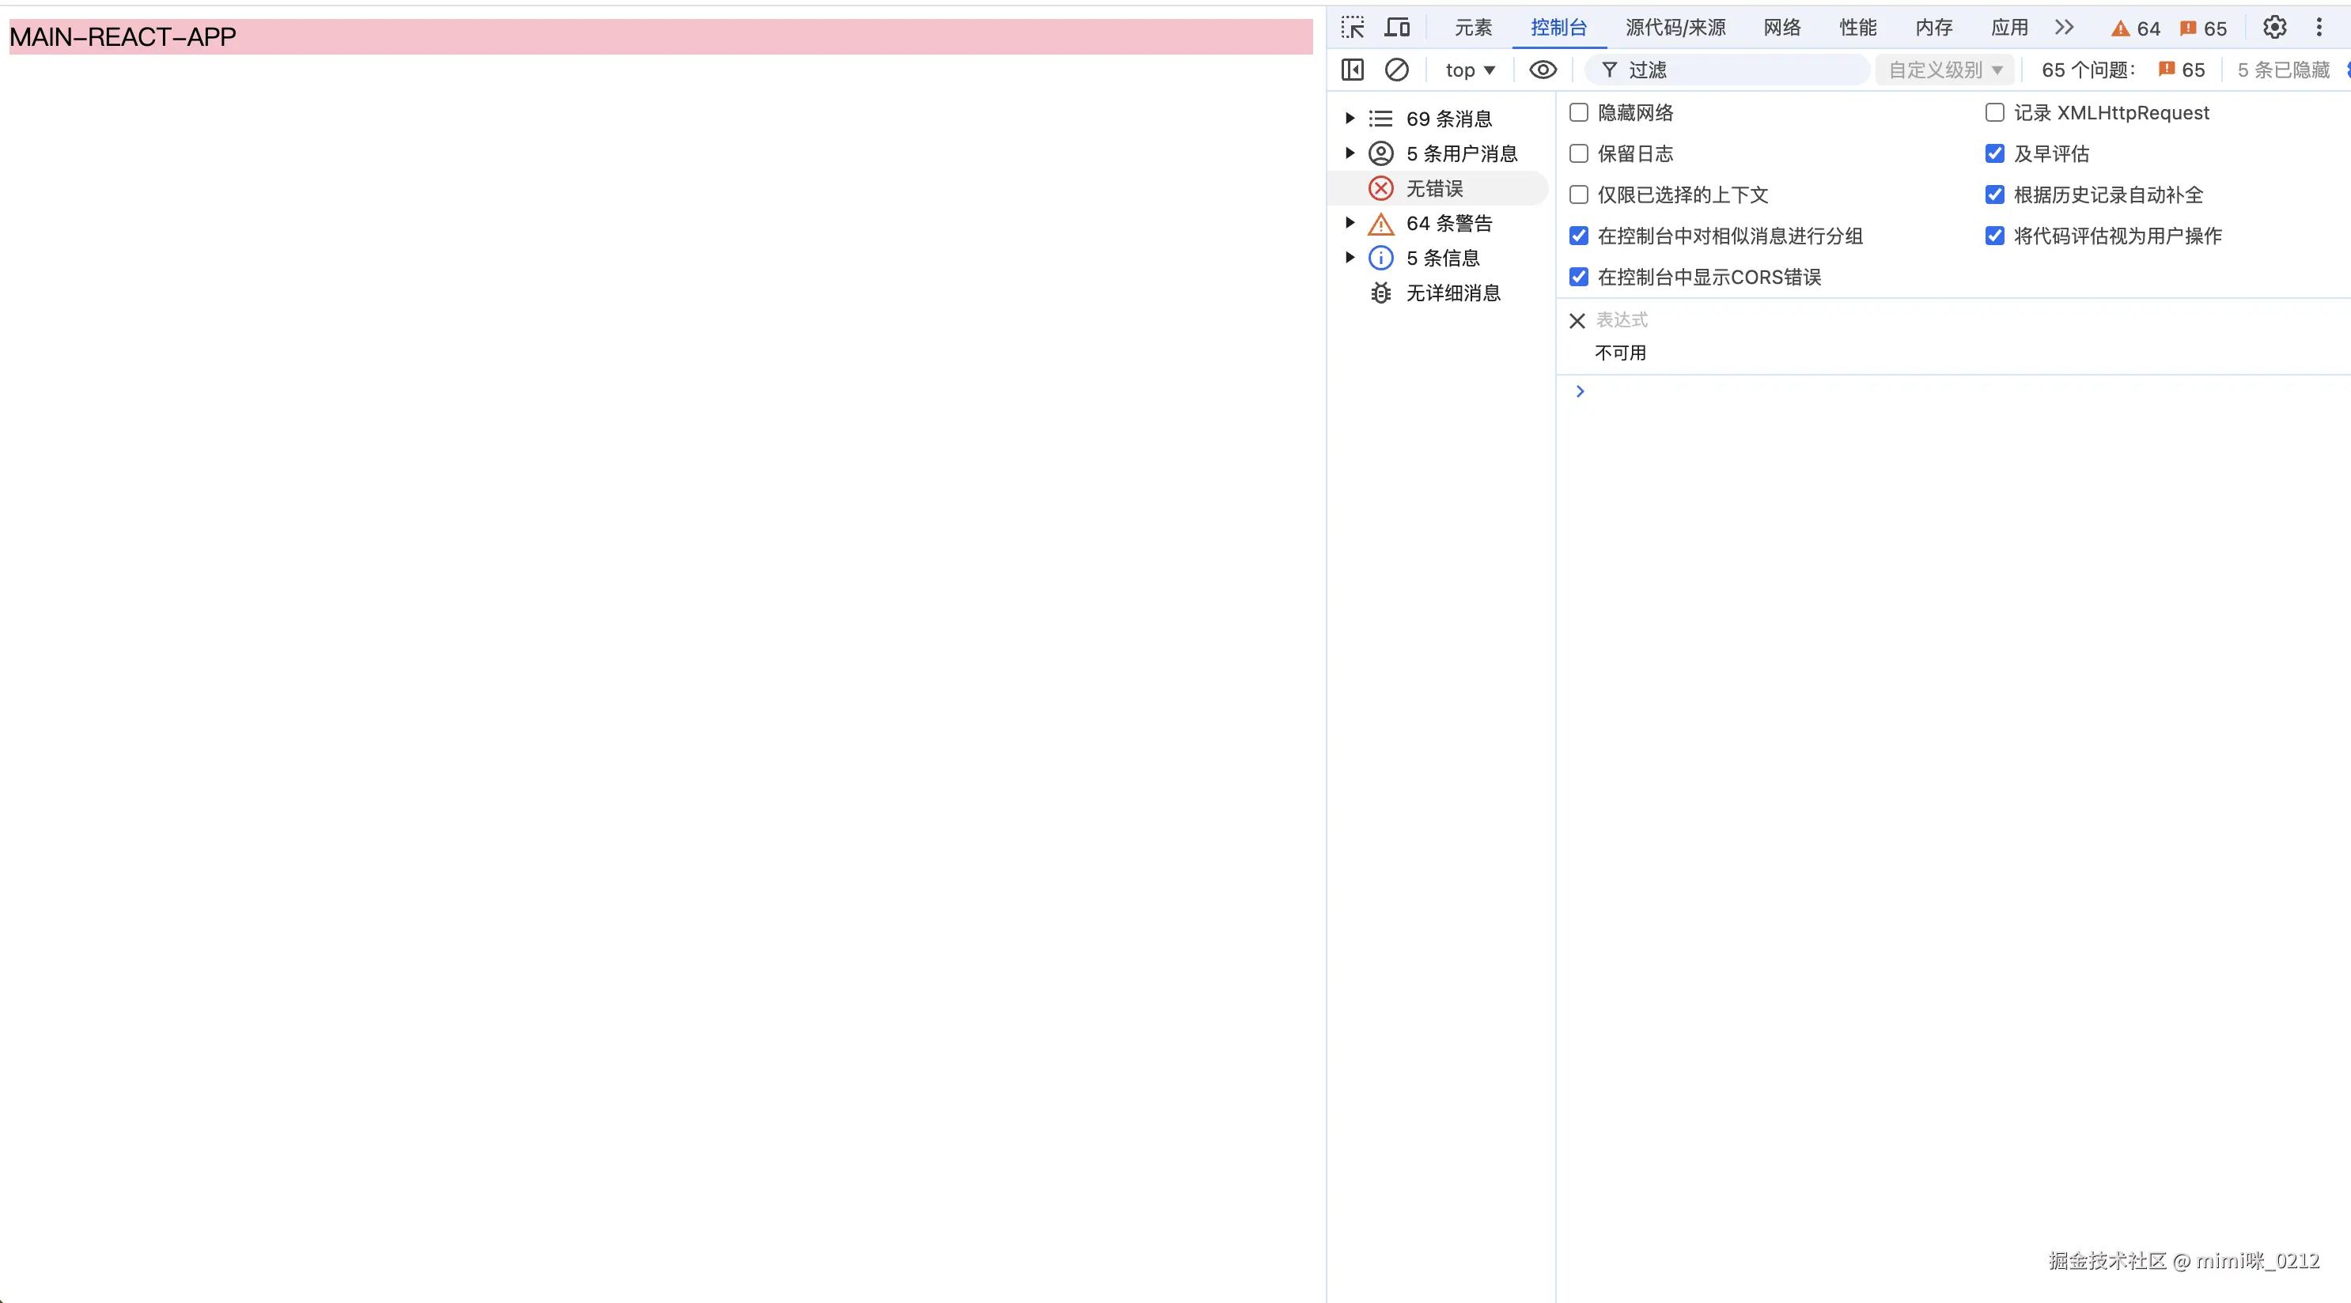Show more tabs with the chevron button
Screen dimensions: 2351x1303
point(2065,28)
